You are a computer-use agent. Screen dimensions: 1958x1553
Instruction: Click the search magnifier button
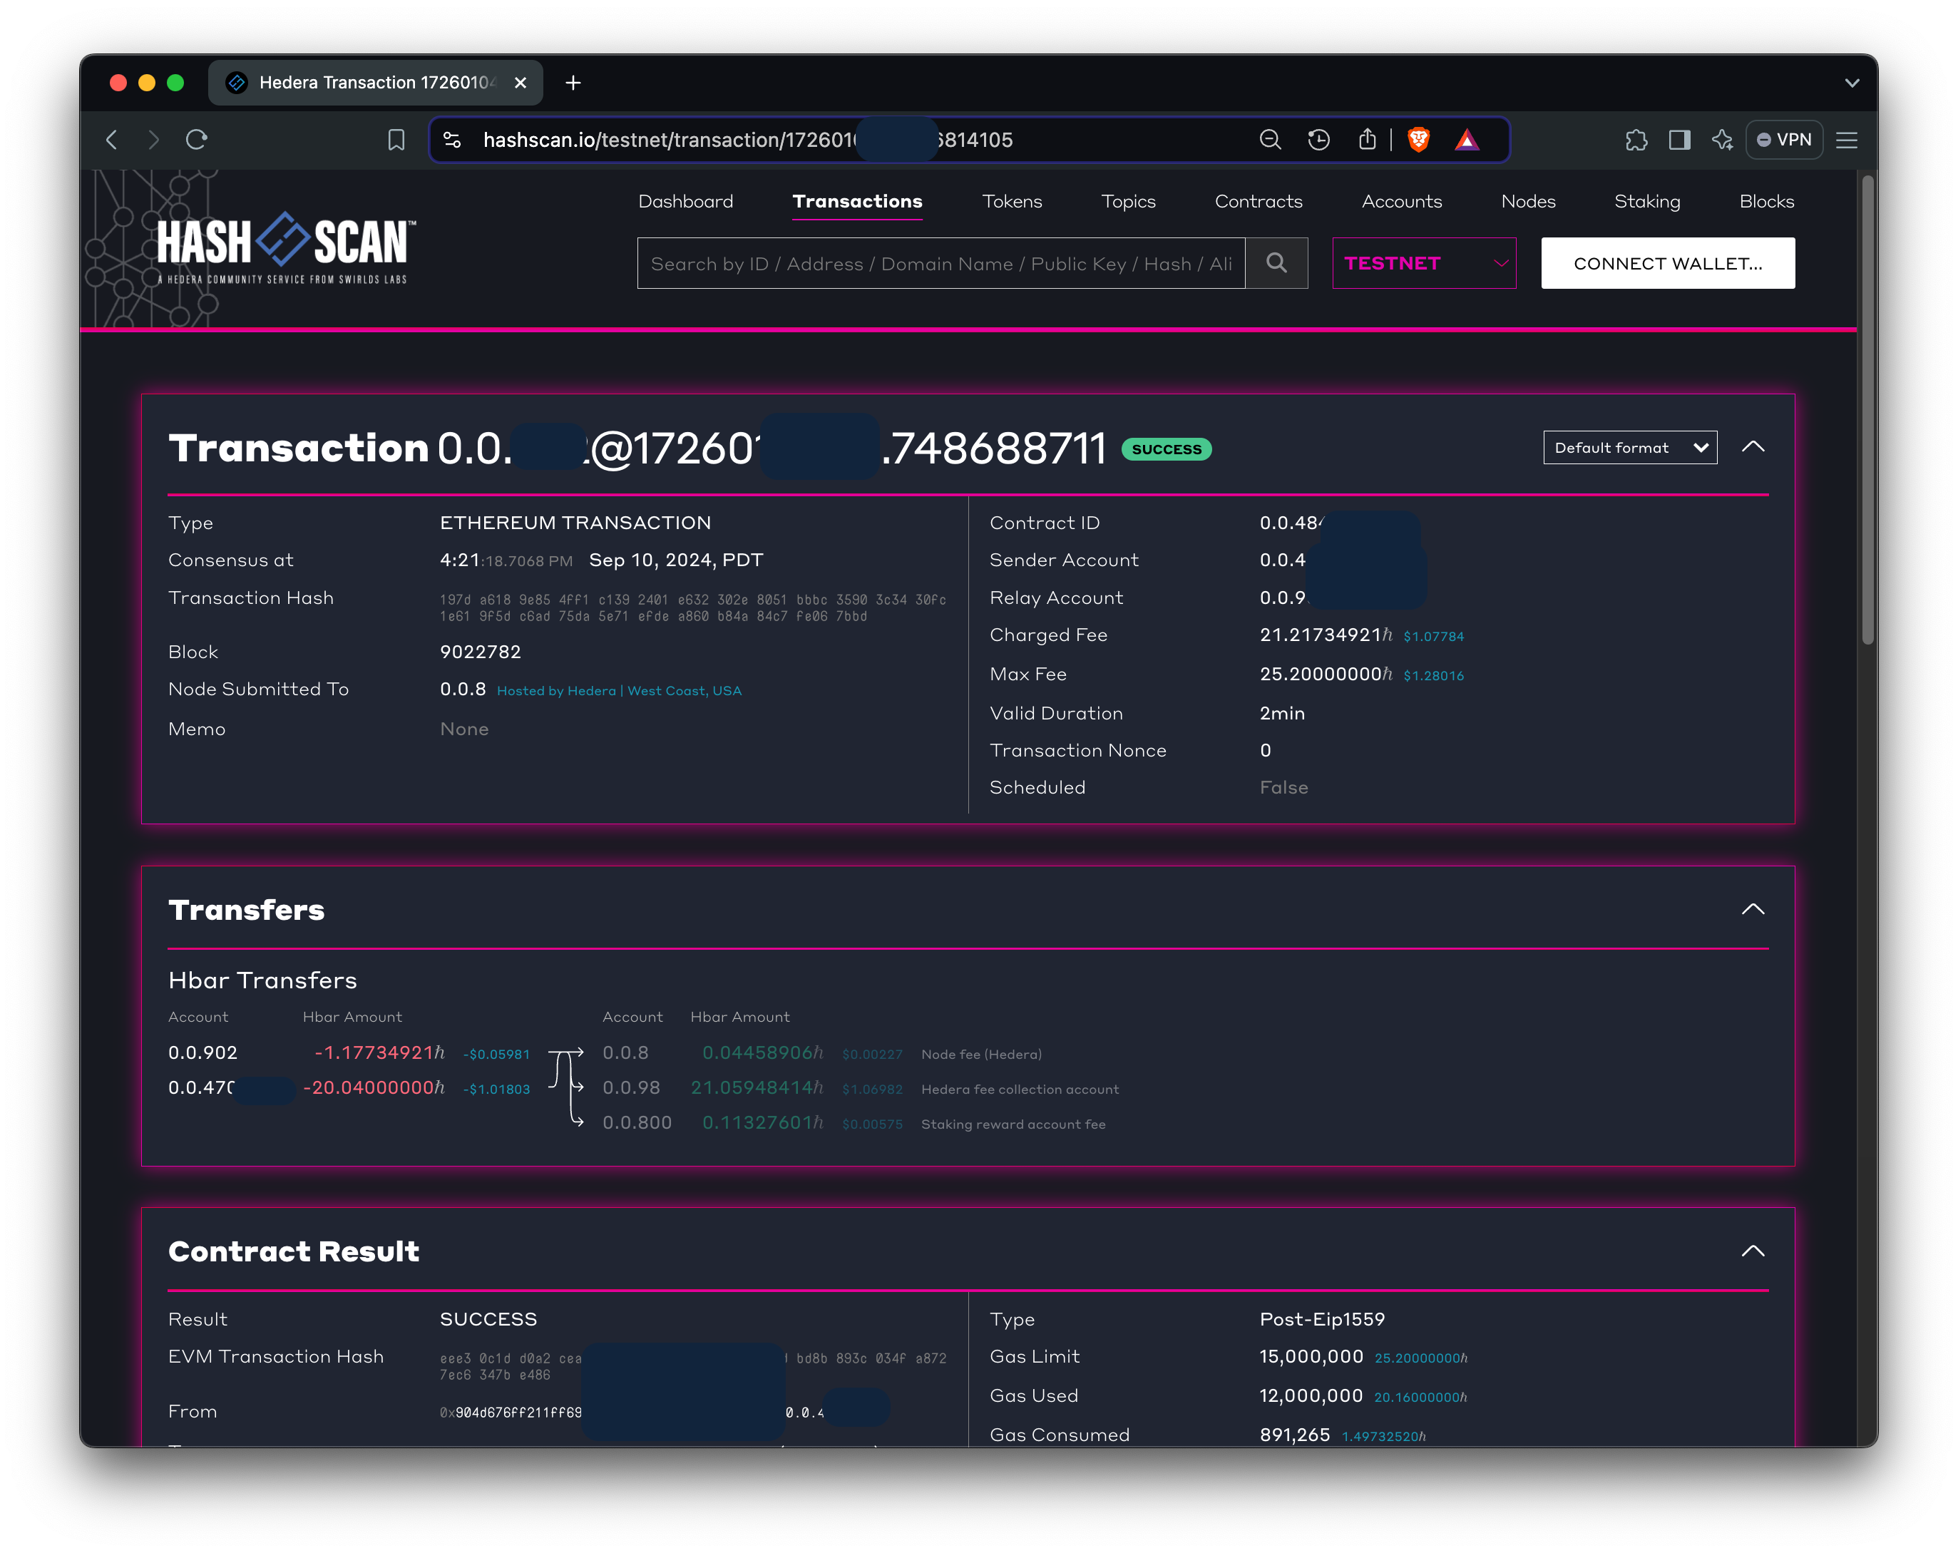pos(1276,263)
